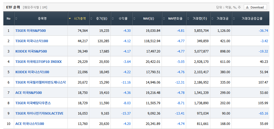The height and width of the screenshot is (129, 274).
Task: Select NAV change value -12.31
Action: coord(180,82)
